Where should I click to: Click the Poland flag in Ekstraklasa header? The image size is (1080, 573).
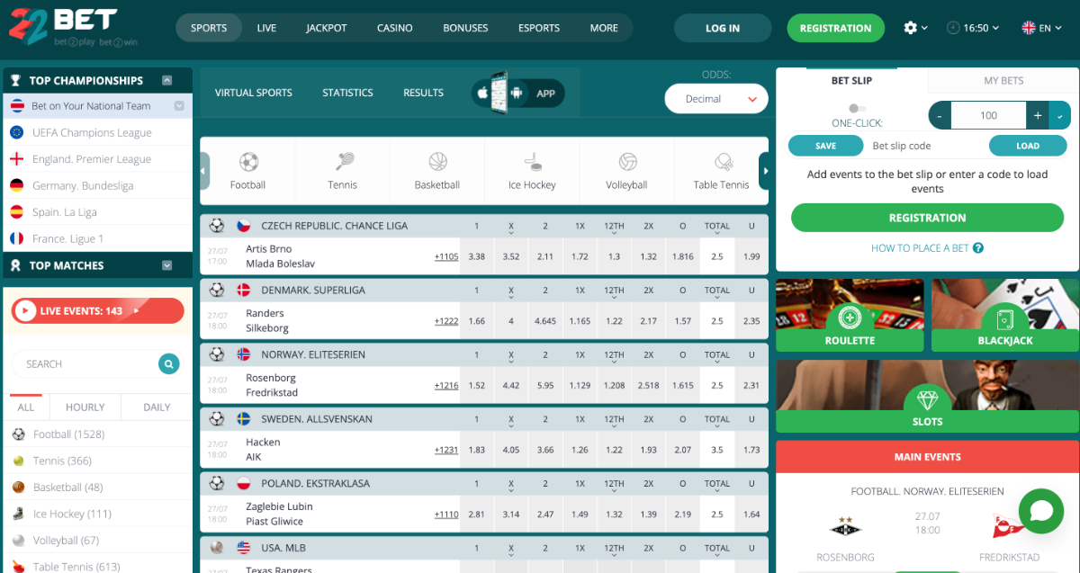[244, 483]
